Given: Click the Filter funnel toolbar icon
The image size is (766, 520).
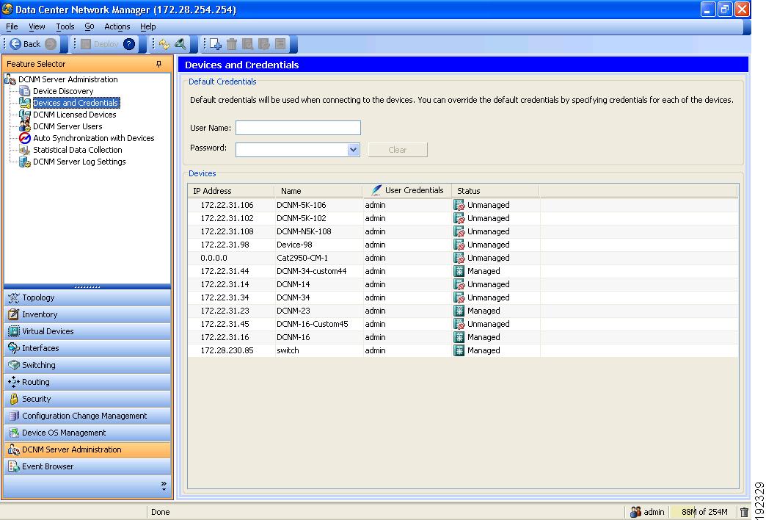Looking at the screenshot, I should [180, 44].
